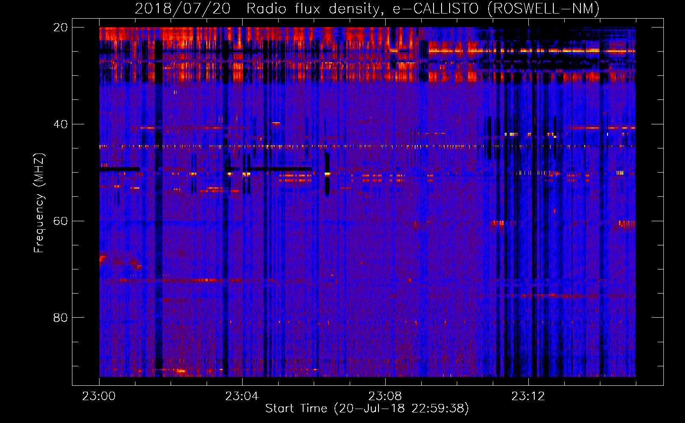Screen dimensions: 685x423
Task: Click the 80 MHz frequency tick label
Action: [x=60, y=318]
